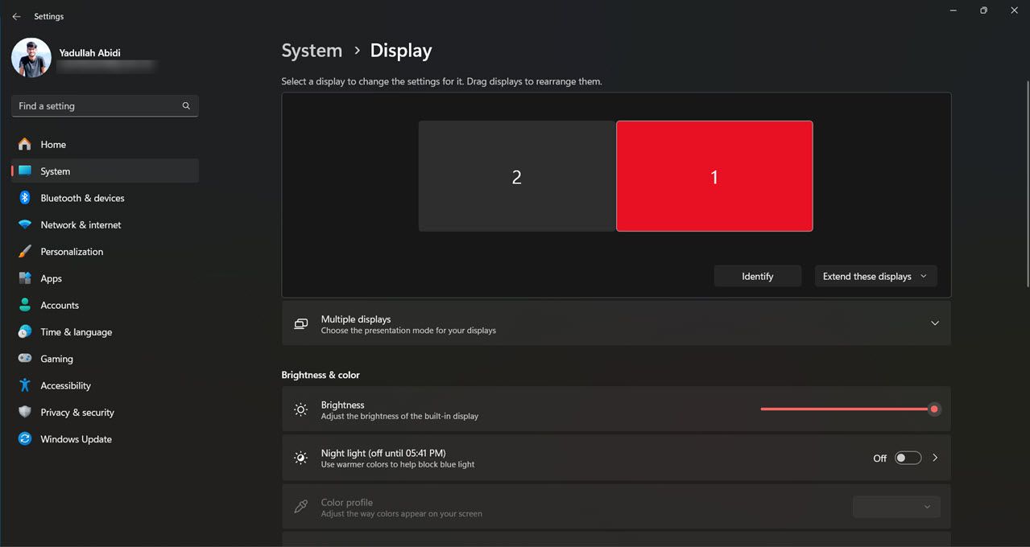Click the Accessibility icon in sidebar
Image resolution: width=1030 pixels, height=547 pixels.
click(x=25, y=385)
